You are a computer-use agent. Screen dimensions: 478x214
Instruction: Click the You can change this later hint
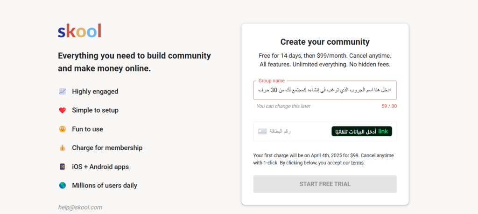click(x=283, y=106)
